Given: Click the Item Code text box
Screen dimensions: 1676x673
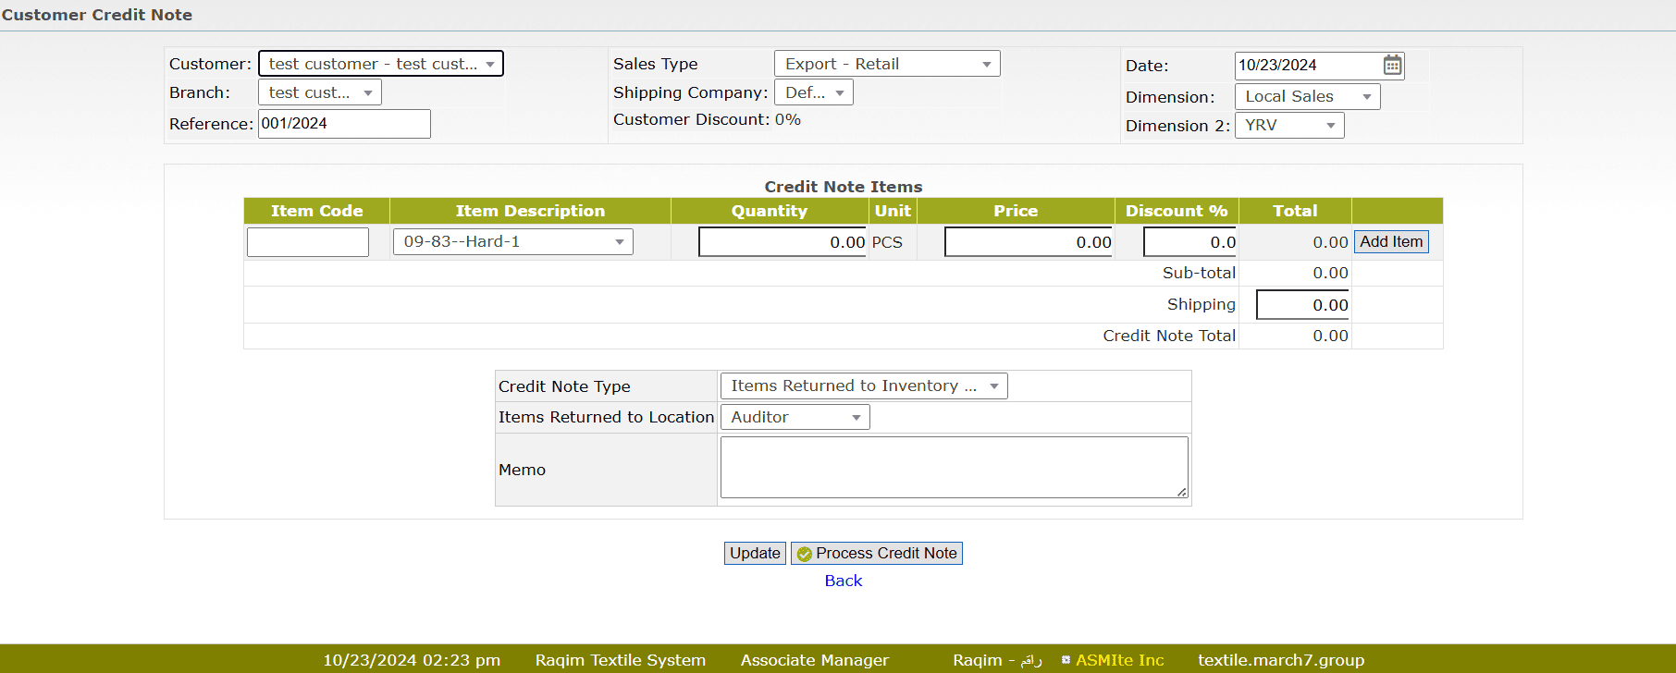Looking at the screenshot, I should click(x=307, y=242).
